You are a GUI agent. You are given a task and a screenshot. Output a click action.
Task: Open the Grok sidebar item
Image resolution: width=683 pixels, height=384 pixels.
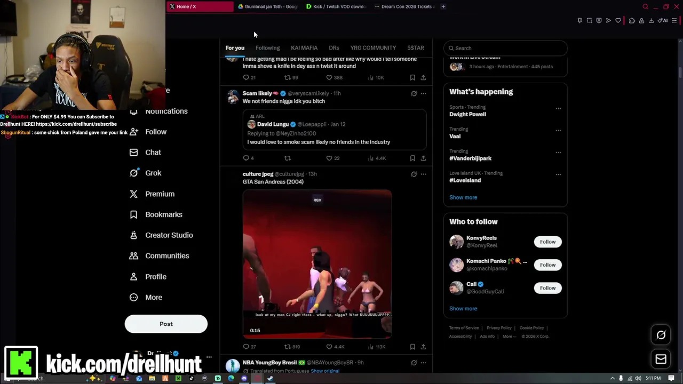pyautogui.click(x=146, y=173)
